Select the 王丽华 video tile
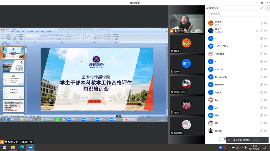 click(186, 64)
